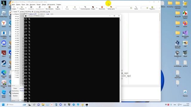Open the Поиск menu
The width and height of the screenshot is (191, 107).
click(23, 4)
